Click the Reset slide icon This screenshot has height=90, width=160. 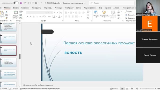click(x=20, y=15)
